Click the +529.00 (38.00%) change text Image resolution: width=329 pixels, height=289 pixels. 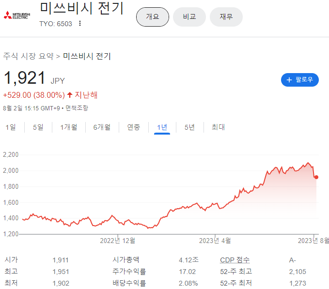[34, 95]
